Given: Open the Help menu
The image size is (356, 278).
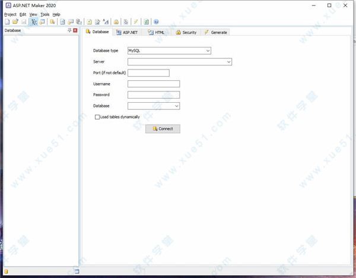Looking at the screenshot, I should point(56,14).
